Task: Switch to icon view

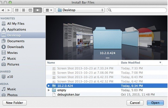Action: pyautogui.click(x=17, y=10)
